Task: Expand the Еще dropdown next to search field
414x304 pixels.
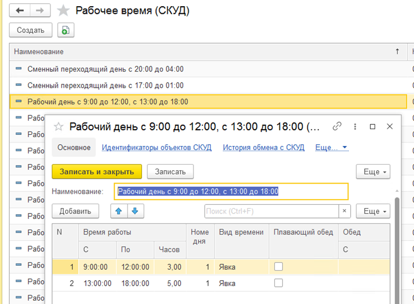Action: click(374, 211)
